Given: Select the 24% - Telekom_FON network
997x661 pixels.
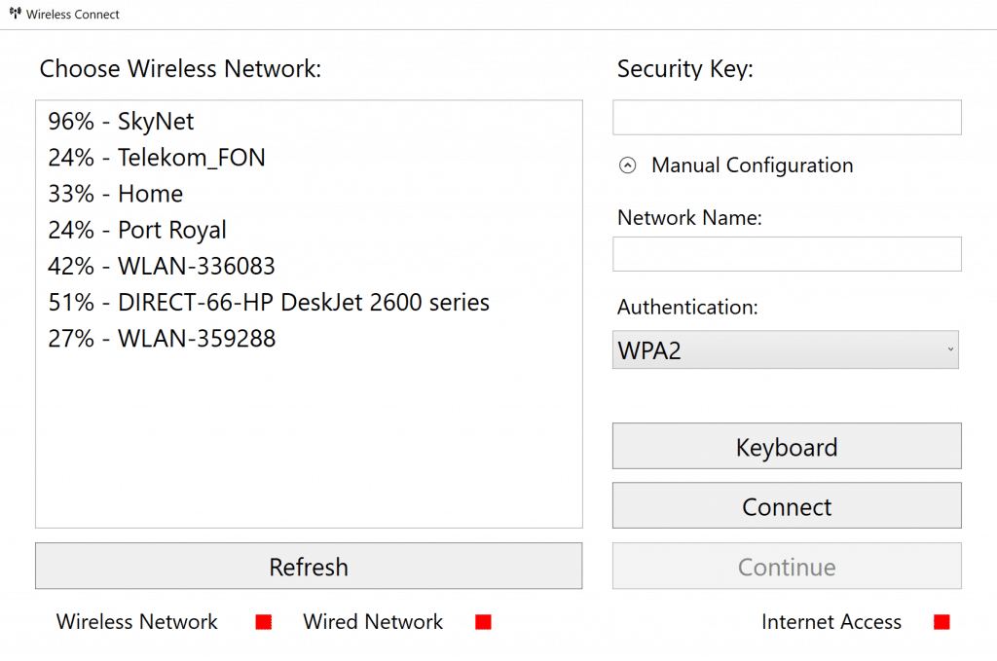Looking at the screenshot, I should pyautogui.click(x=309, y=157).
